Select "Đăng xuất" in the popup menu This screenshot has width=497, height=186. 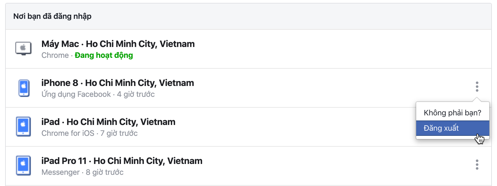click(441, 128)
